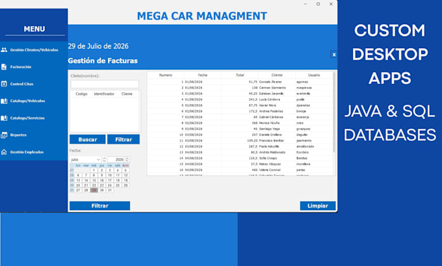Select the invoice row for Carmen Sarmiento

[240, 88]
